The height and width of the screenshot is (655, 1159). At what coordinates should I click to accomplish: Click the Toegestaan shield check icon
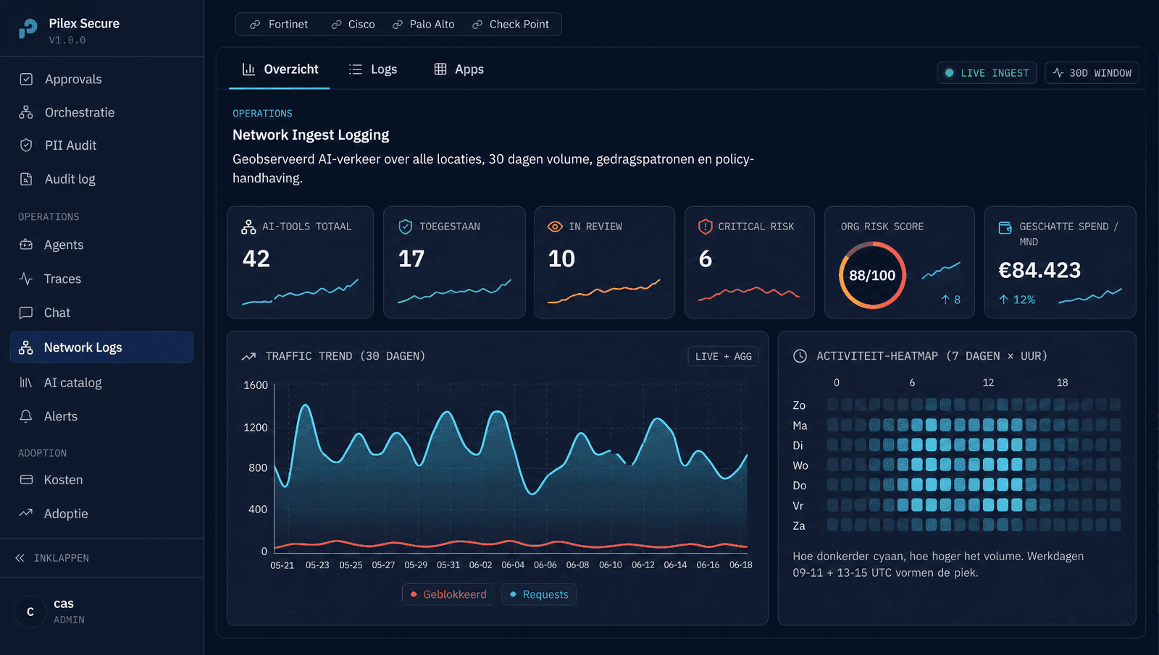coord(406,227)
